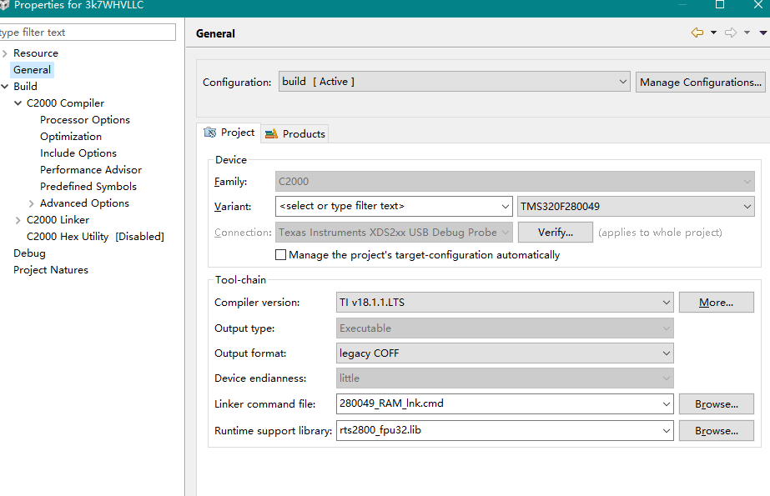Click the forward navigation arrow icon

(x=730, y=33)
